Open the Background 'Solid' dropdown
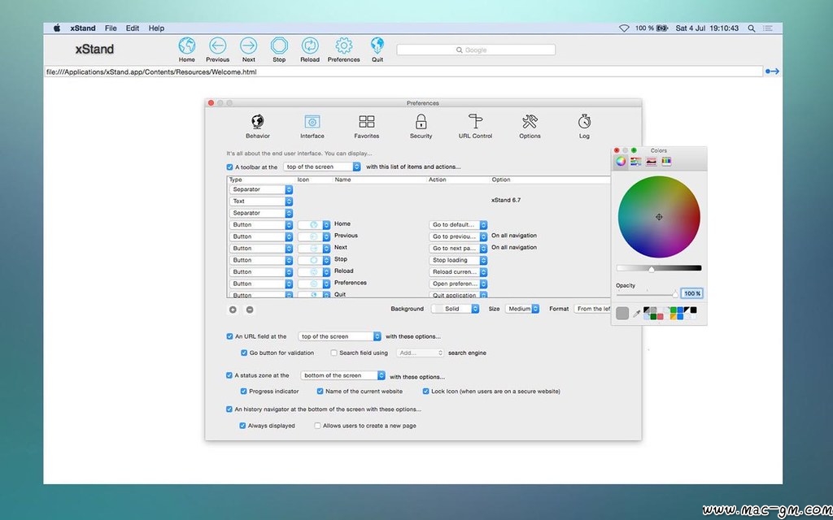Viewport: 833px width, 520px height. click(x=456, y=309)
